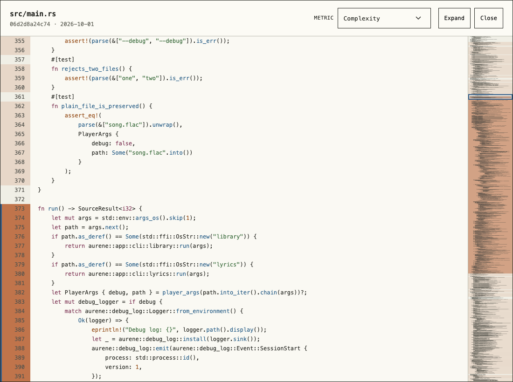Click the fn plain_file_is_preserved() line
This screenshot has width=513, height=382.
click(x=102, y=106)
